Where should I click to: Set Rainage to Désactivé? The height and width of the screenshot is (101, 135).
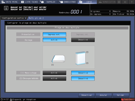point(83,40)
